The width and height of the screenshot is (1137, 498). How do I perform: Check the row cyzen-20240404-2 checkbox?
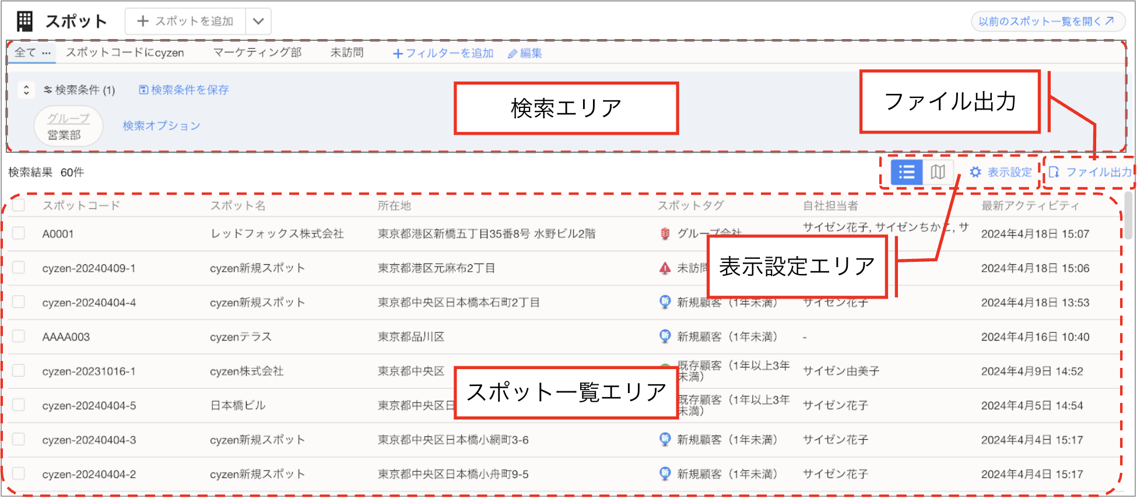19,474
